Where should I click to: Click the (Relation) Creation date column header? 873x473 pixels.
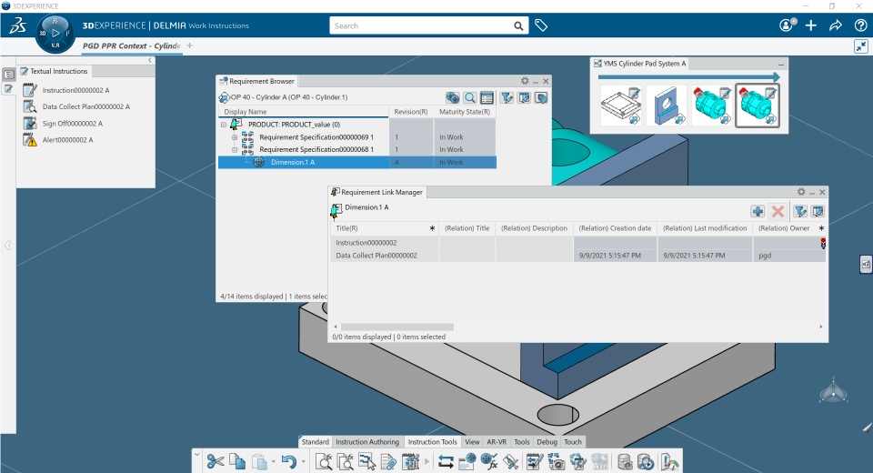(615, 228)
